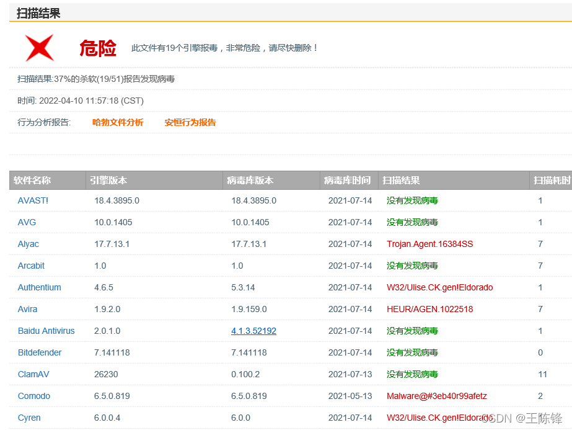
Task: Open the Cyren engine link
Action: click(29, 418)
